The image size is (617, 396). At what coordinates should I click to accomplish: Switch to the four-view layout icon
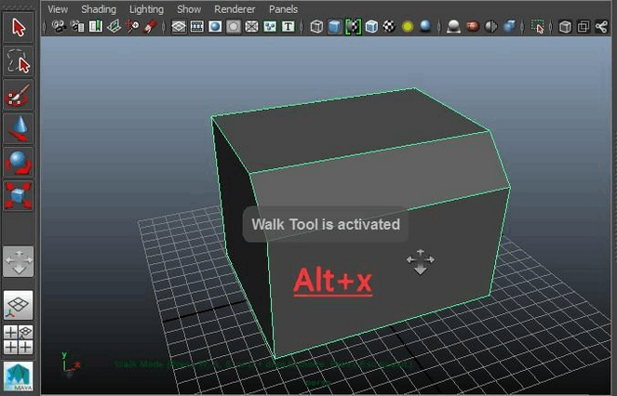click(x=19, y=339)
